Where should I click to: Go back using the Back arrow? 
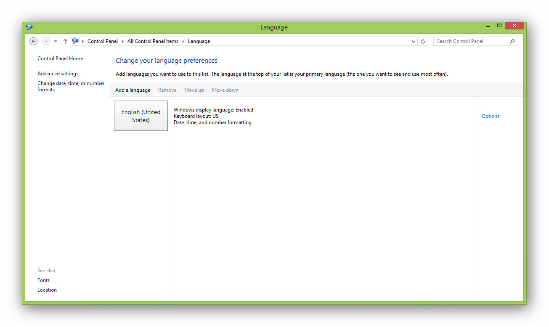[x=34, y=41]
